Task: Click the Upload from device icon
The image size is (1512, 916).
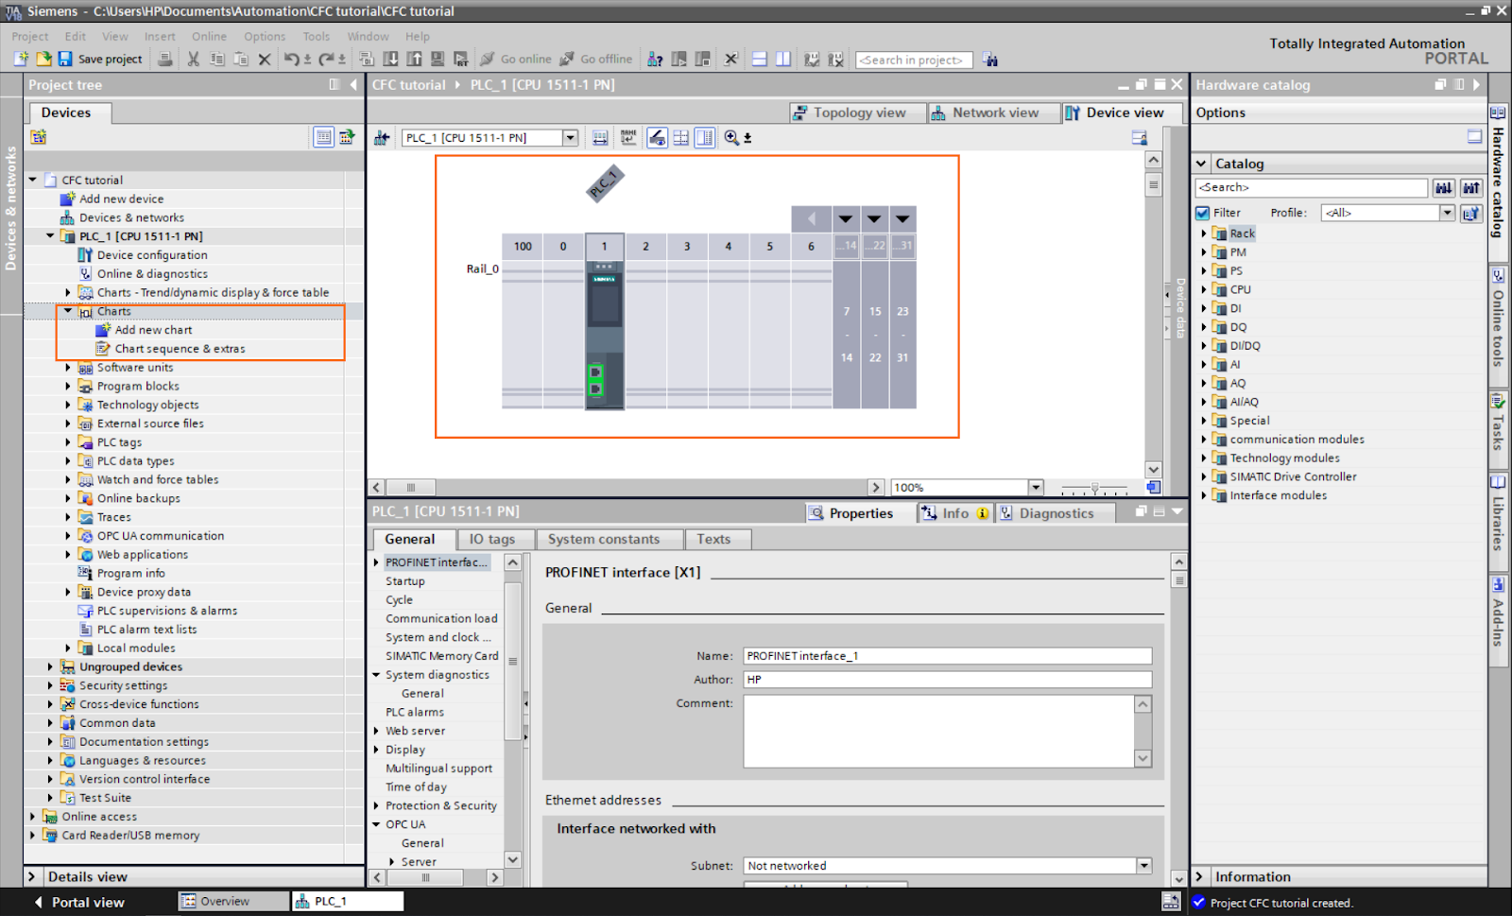Action: [414, 59]
